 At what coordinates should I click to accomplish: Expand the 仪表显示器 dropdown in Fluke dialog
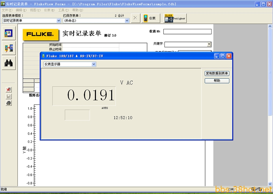point(94,64)
